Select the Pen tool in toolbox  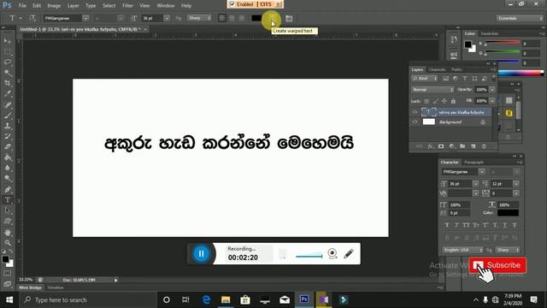coord(8,190)
